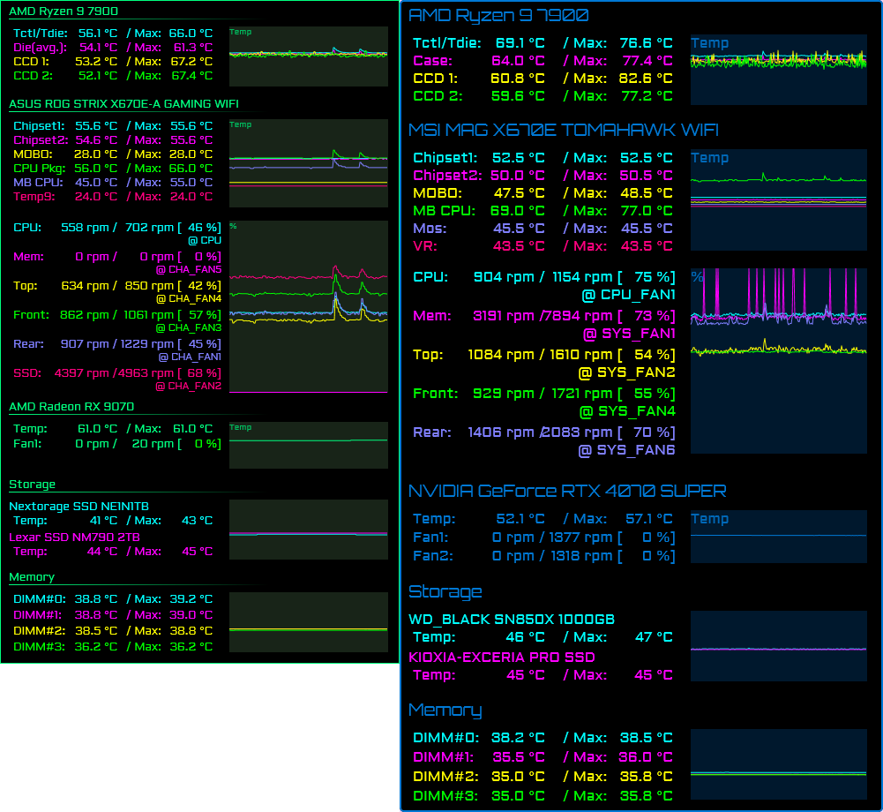883x812 pixels.
Task: Click the MOBO value 28.0 °C
Action: pyautogui.click(x=96, y=154)
